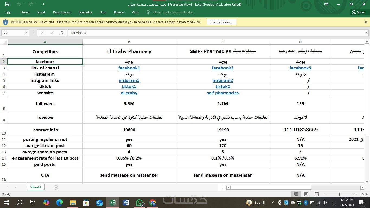Click the Name Box showing A2

coord(13,33)
